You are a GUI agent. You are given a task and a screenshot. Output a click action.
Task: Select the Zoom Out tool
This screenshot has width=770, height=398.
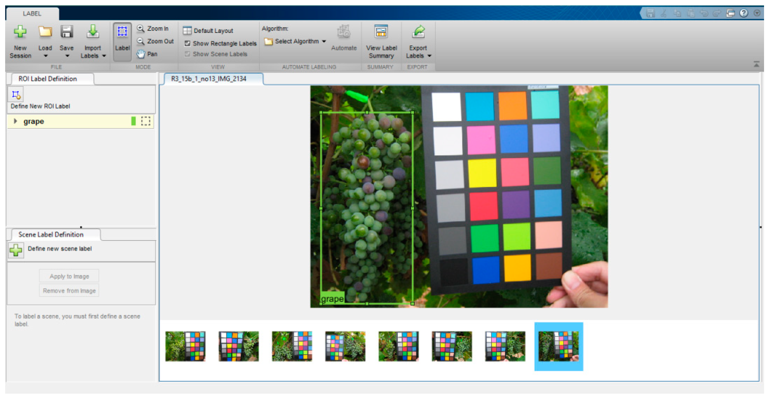155,41
